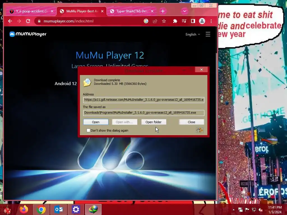Screen dimensions: 287x215
Task: Bookmark this page with the star icon
Action: (x=164, y=21)
